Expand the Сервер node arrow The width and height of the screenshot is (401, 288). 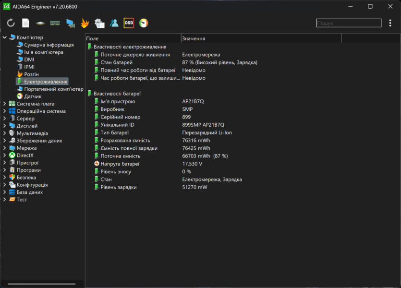[x=4, y=119]
